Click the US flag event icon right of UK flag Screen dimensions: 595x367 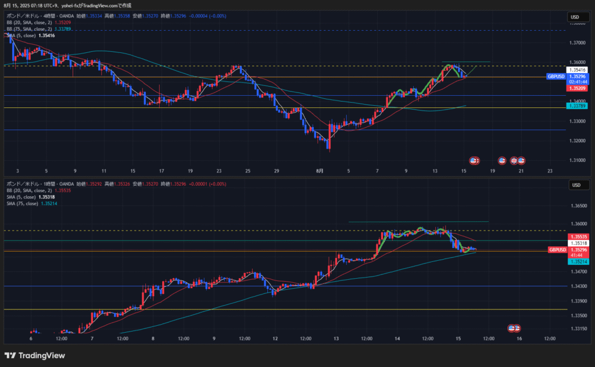[521, 160]
